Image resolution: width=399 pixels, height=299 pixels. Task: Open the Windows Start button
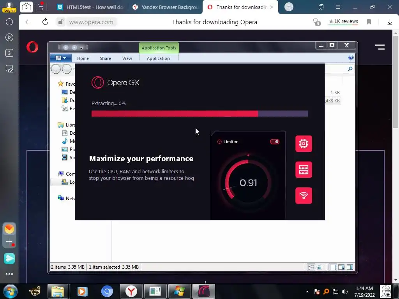[x=10, y=291]
